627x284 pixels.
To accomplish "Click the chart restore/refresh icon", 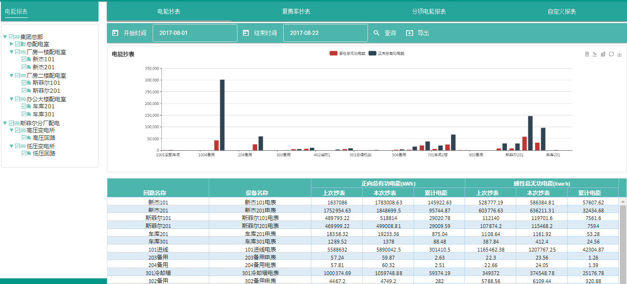I will [x=611, y=54].
